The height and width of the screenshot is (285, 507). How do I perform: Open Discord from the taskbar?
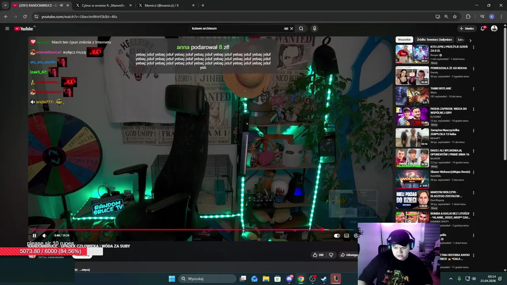[289, 279]
